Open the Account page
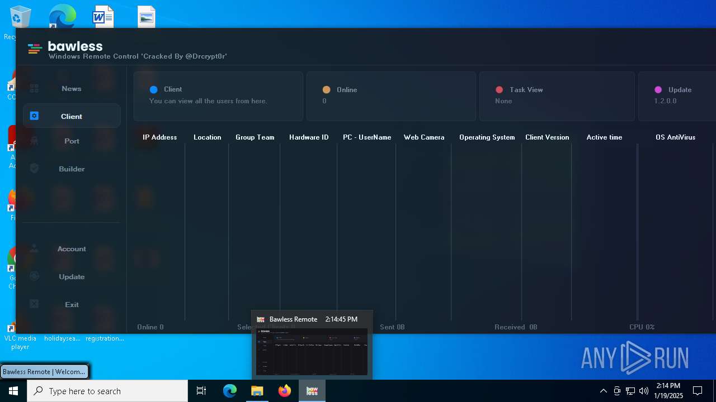The width and height of the screenshot is (716, 402). pos(72,249)
